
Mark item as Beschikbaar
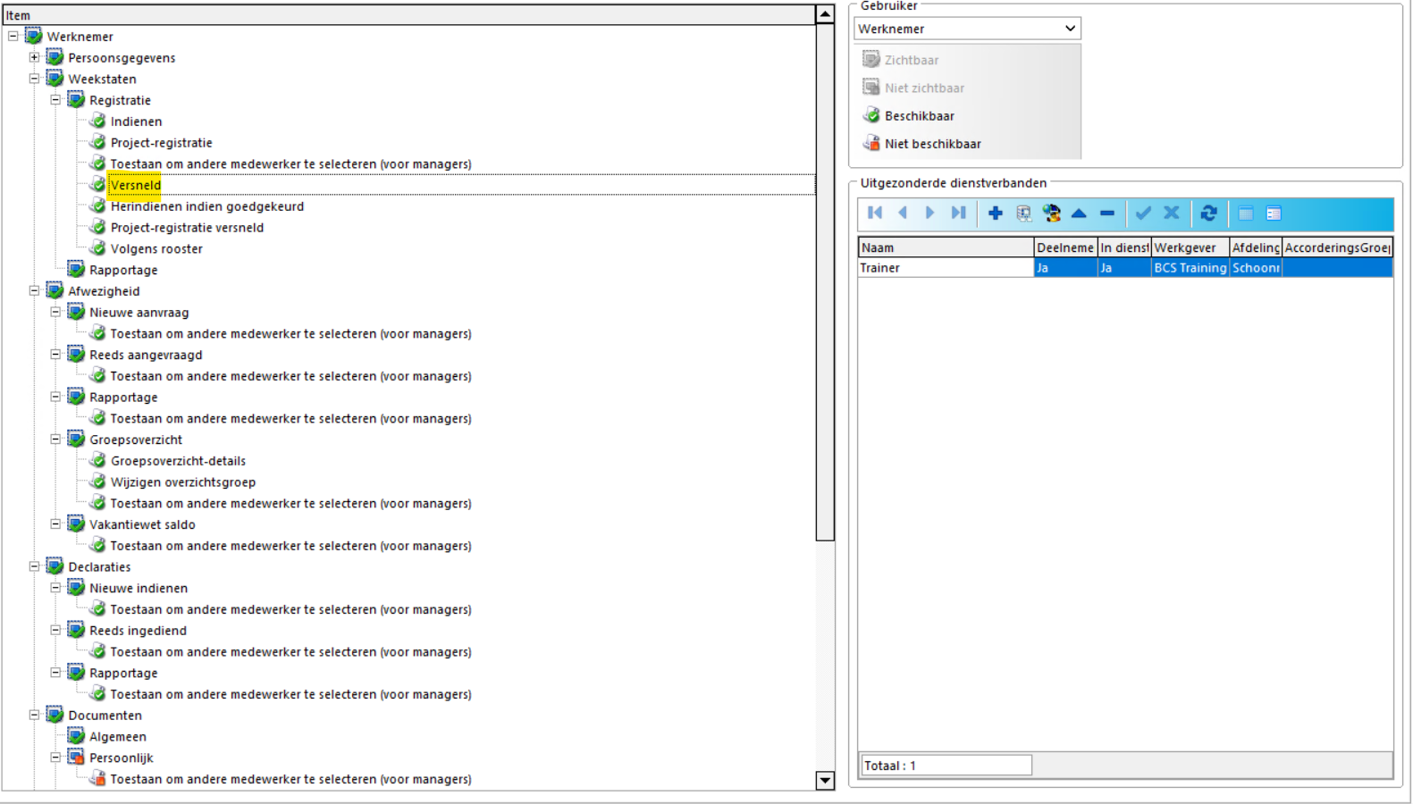pyautogui.click(x=909, y=115)
